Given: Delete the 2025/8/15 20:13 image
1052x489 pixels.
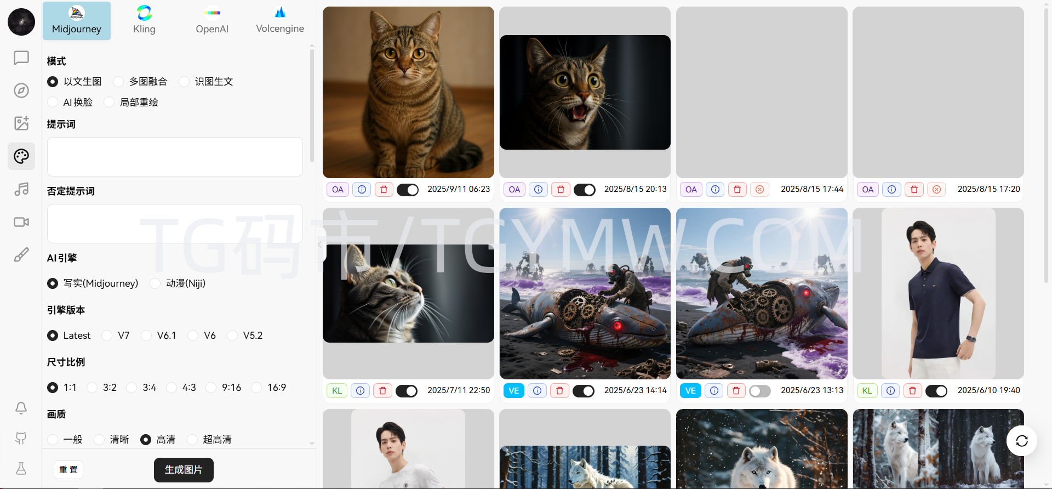Looking at the screenshot, I should click(x=561, y=190).
